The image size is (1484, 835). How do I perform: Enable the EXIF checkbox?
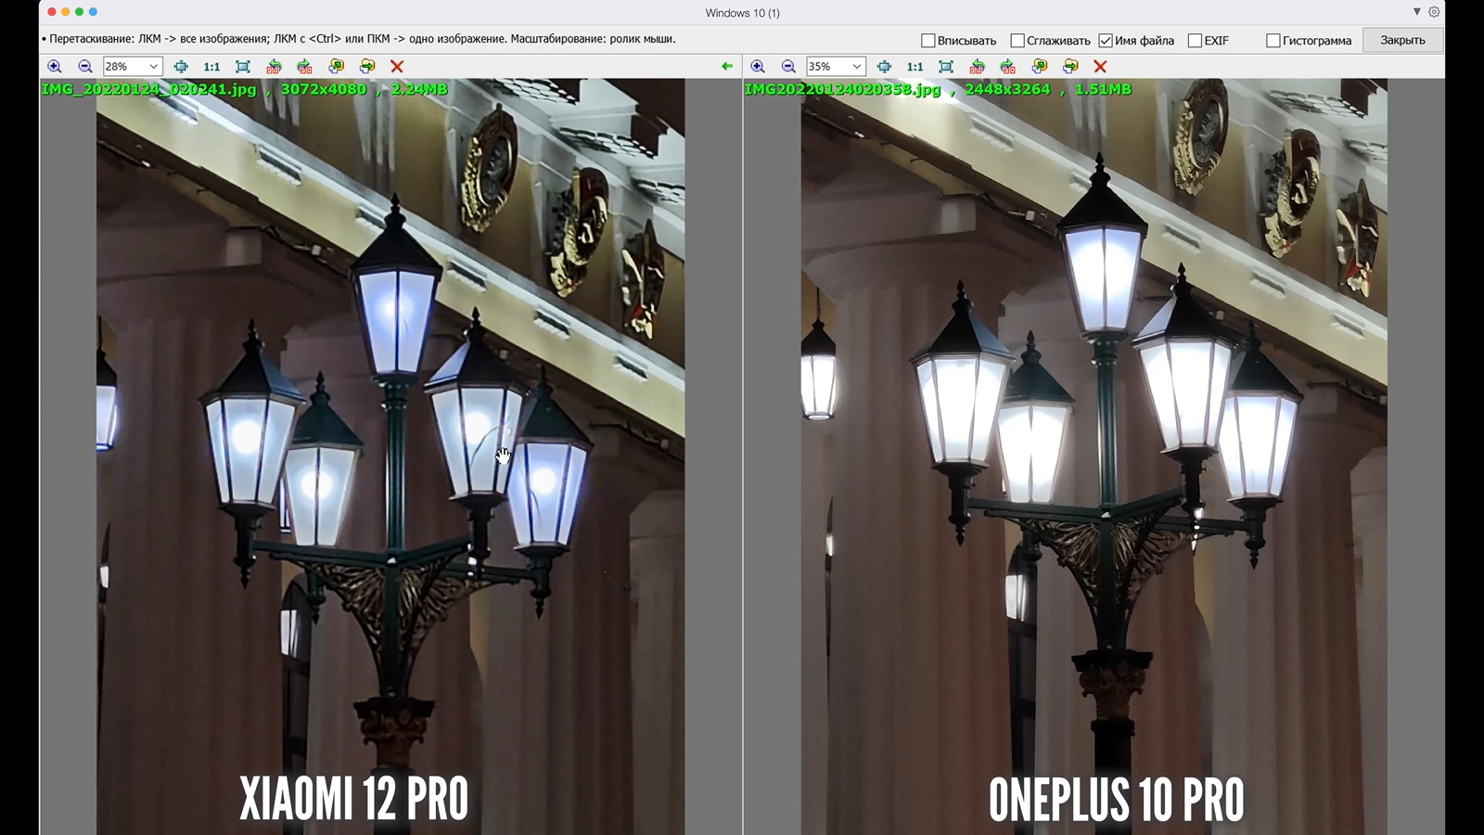(1195, 41)
